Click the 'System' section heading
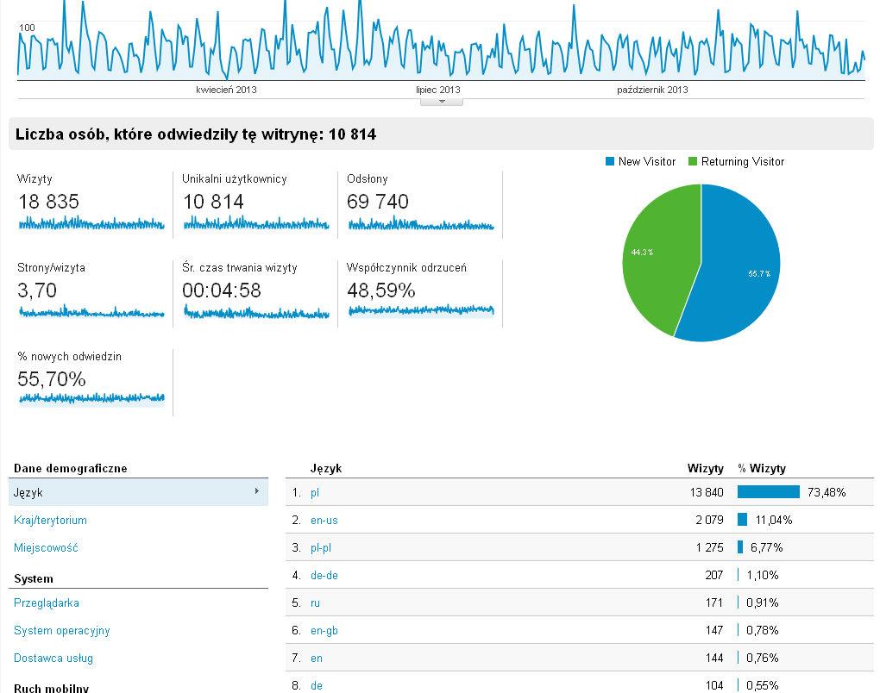The height and width of the screenshot is (693, 880). (33, 579)
